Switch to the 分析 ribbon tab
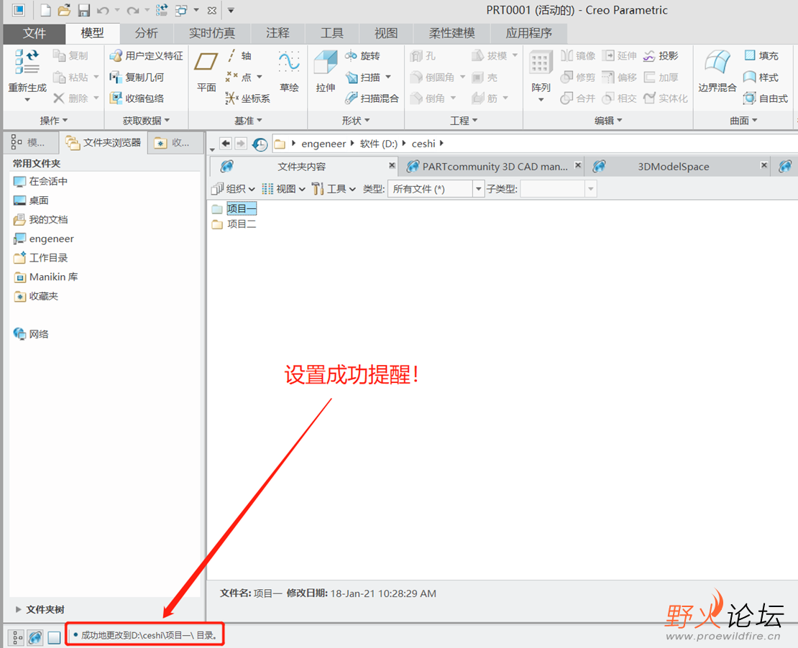This screenshot has width=798, height=648. [x=146, y=33]
